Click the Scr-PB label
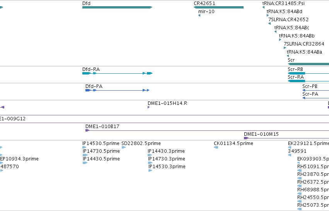 click(x=310, y=86)
